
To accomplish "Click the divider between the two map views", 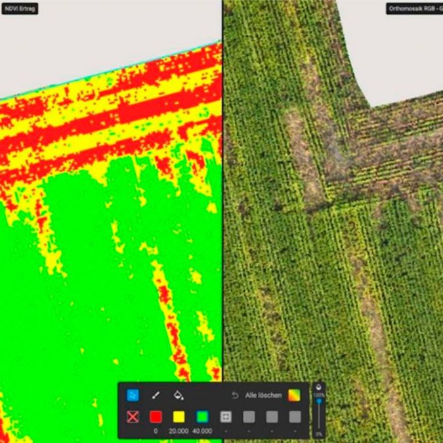I will coord(222,197).
